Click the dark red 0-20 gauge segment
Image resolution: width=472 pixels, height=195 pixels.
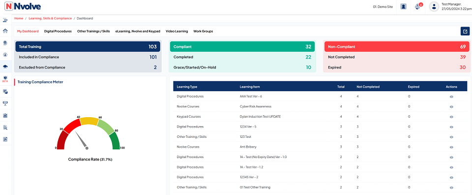pyautogui.click(x=62, y=141)
